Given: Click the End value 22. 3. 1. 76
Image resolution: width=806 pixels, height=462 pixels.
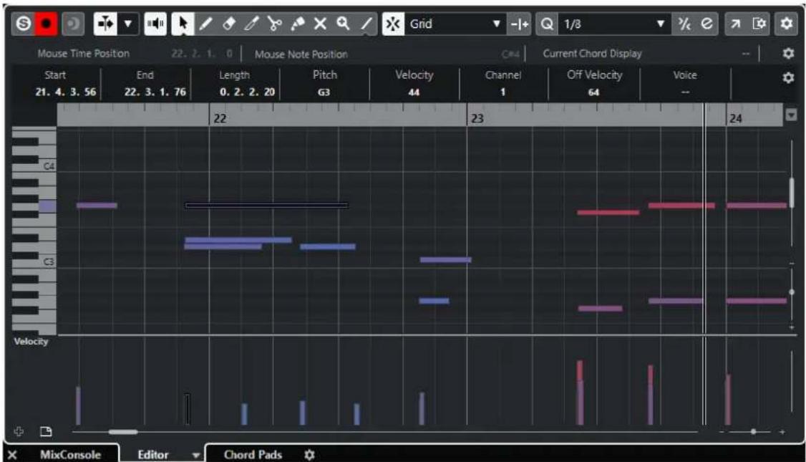Looking at the screenshot, I should [155, 92].
